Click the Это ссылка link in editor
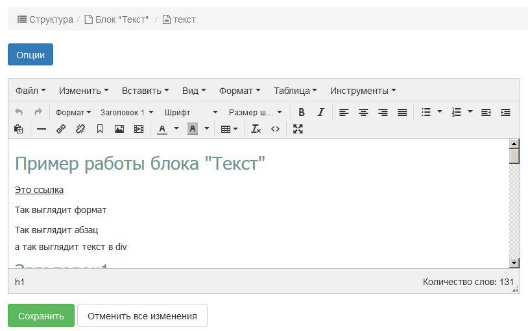 39,190
